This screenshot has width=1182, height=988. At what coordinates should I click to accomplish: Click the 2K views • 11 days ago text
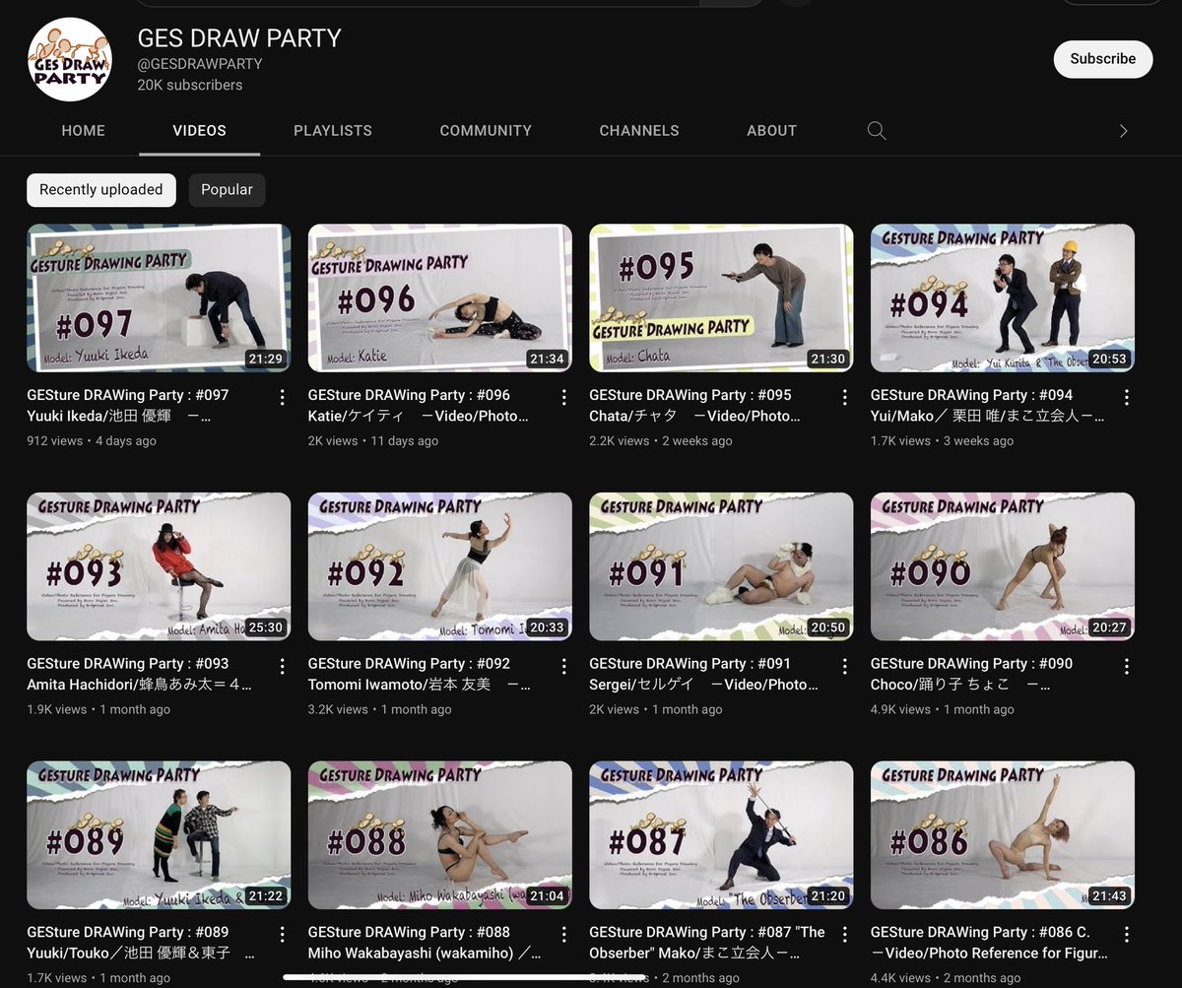pos(373,441)
